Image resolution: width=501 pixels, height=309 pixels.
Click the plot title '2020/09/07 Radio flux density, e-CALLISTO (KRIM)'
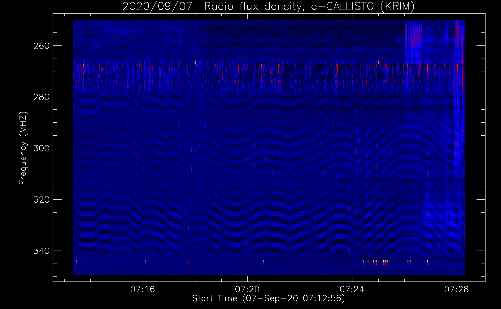point(268,6)
